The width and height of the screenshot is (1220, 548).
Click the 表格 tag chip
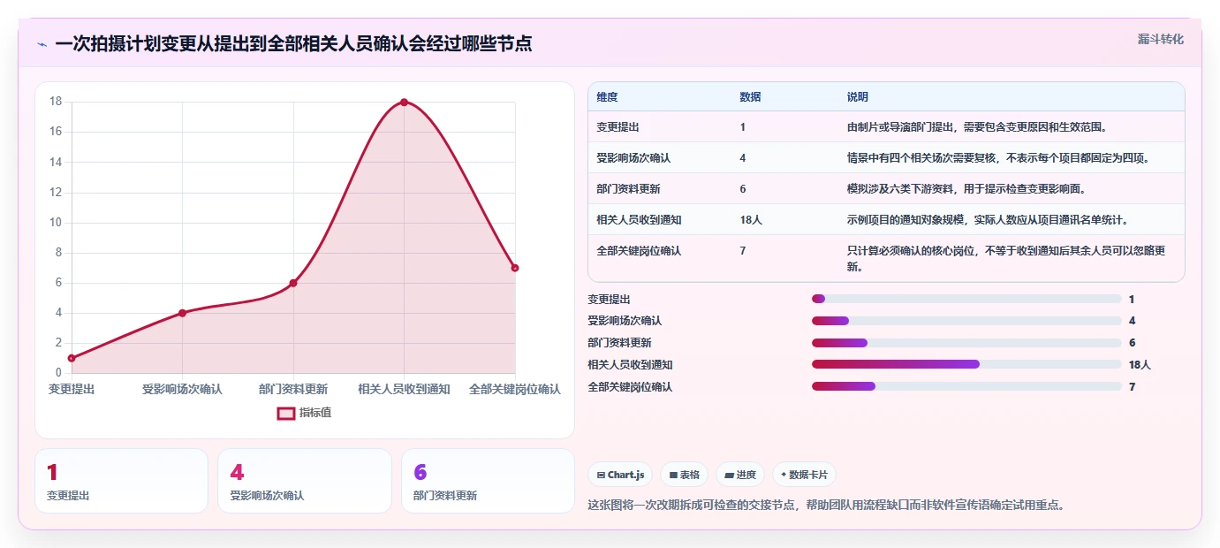tap(684, 475)
